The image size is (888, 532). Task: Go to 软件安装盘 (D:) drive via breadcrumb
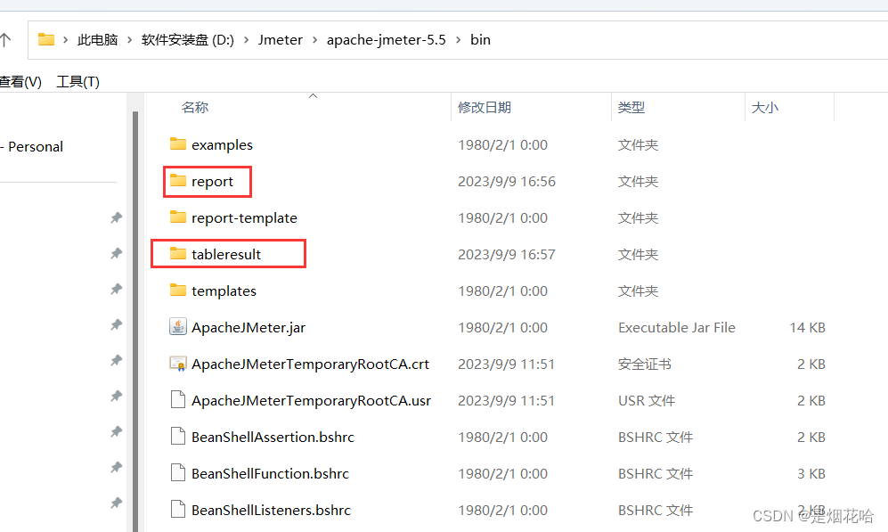point(187,39)
